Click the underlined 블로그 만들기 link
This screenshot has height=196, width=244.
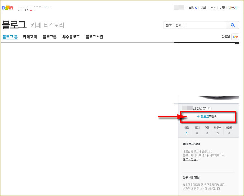(x=191, y=159)
